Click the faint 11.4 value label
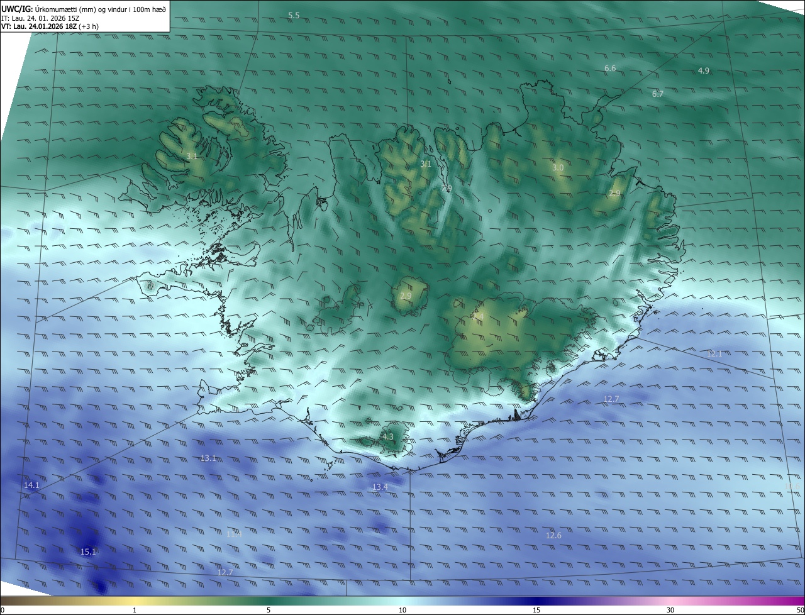Image resolution: width=805 pixels, height=615 pixels. 234,534
